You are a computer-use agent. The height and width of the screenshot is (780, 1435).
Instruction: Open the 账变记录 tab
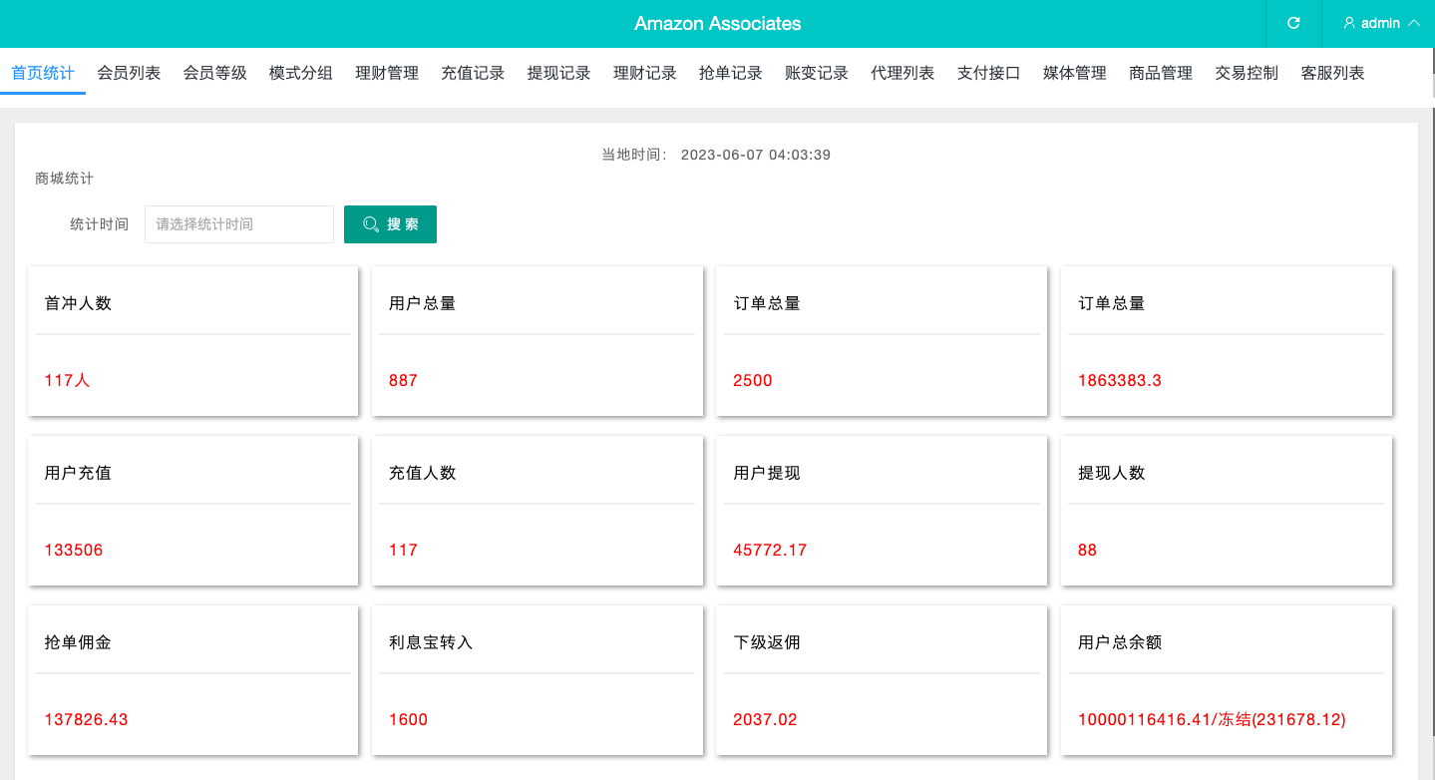click(817, 73)
